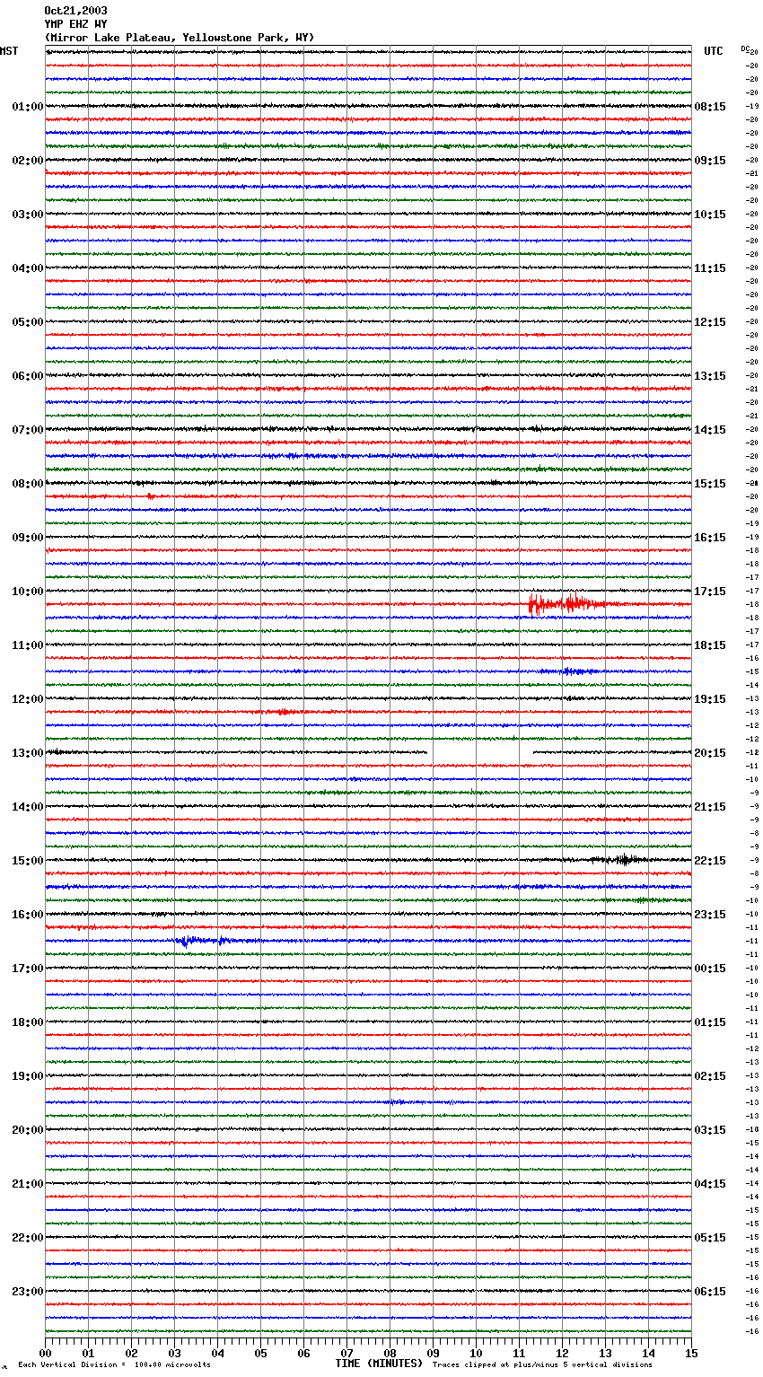
Task: Select the 07:00 MST hour label
Action: 28,430
